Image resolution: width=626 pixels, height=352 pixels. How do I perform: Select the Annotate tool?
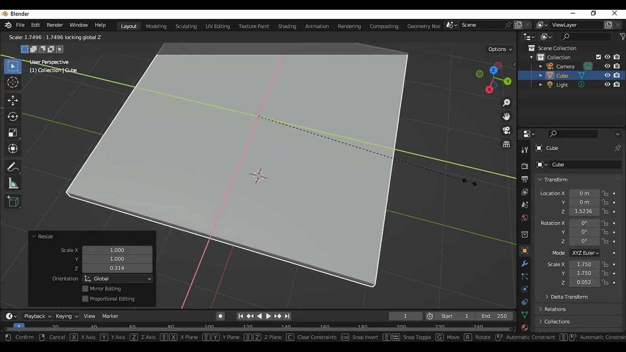(13, 167)
